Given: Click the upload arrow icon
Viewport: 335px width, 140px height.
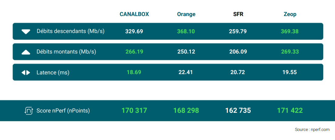Looking at the screenshot, I should [26, 52].
